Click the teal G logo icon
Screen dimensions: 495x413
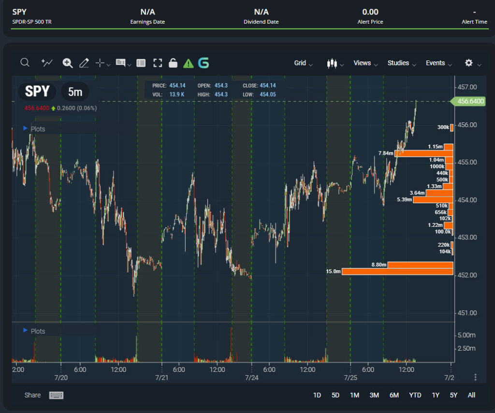(x=204, y=63)
